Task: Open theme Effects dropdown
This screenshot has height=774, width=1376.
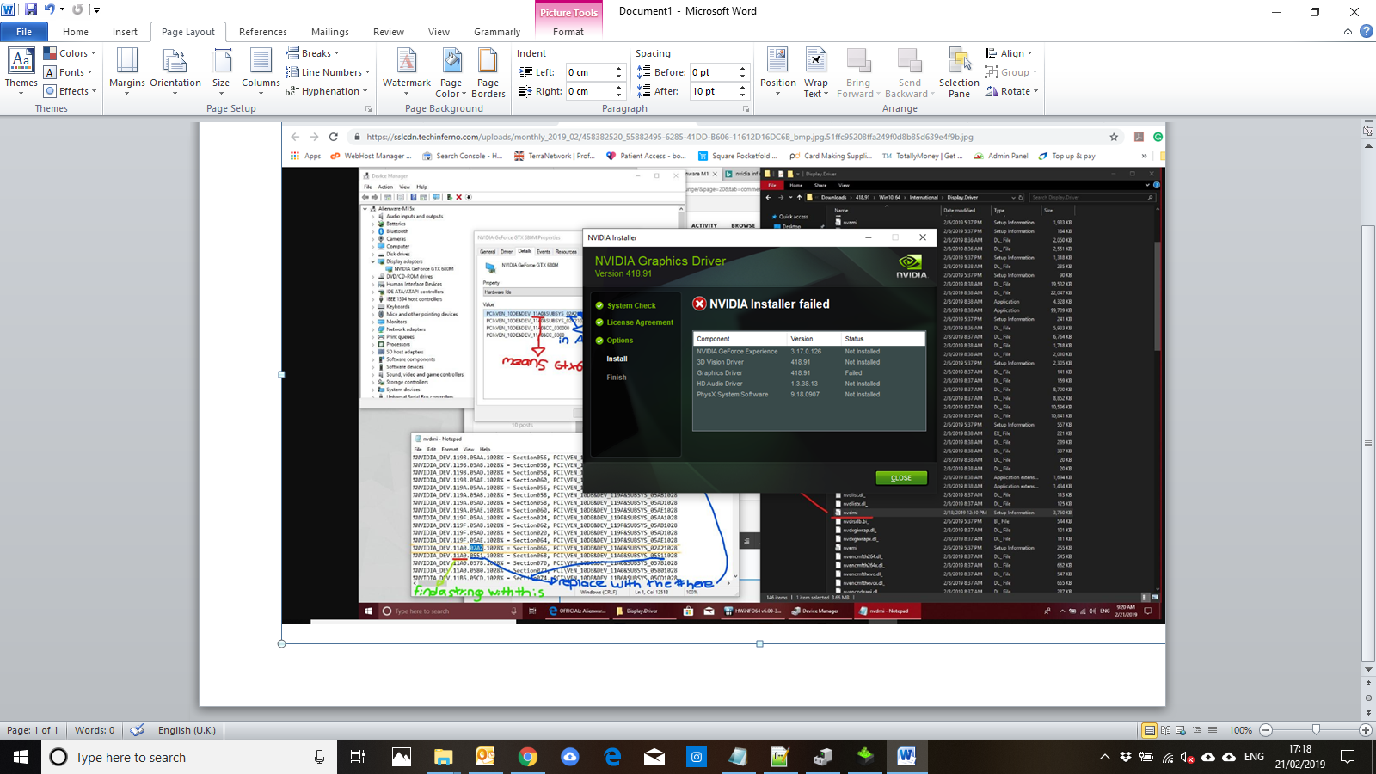Action: coord(70,91)
